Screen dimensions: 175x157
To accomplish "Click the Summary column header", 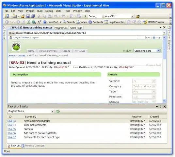I will coord(30,117).
